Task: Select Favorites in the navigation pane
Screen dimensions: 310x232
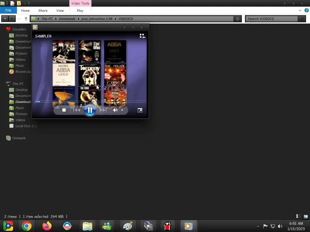Action: click(19, 29)
